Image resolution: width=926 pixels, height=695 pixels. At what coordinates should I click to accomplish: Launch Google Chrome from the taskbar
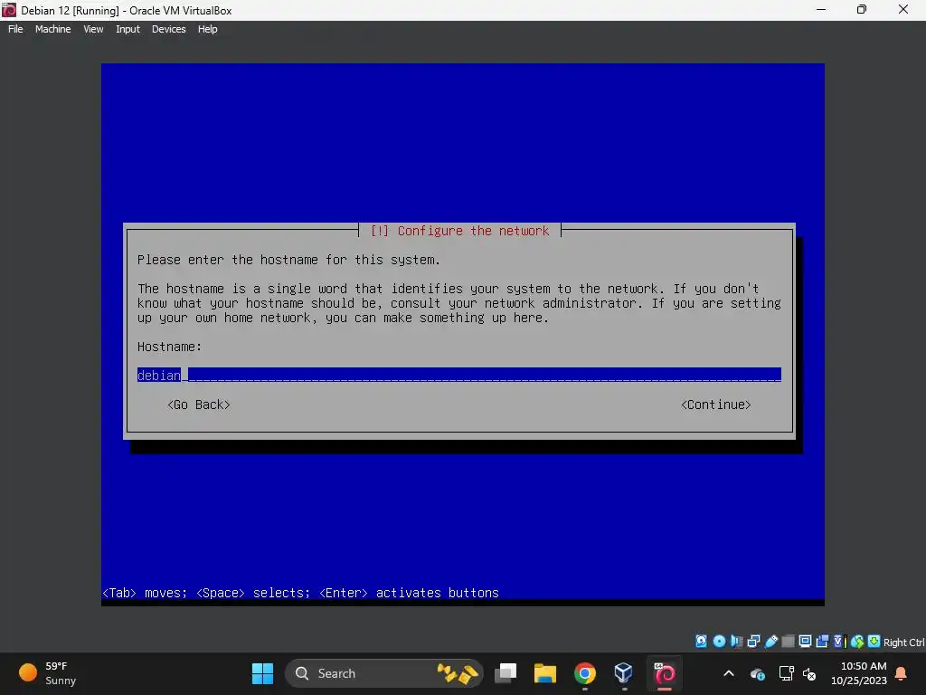[585, 673]
